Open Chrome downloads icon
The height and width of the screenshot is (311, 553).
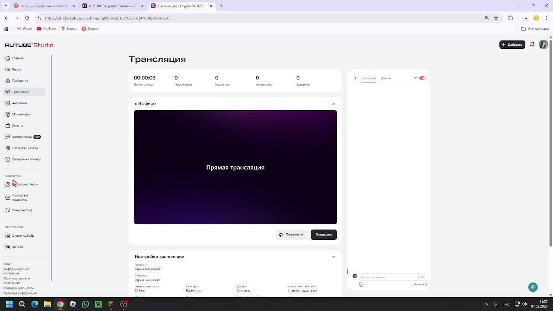click(526, 18)
